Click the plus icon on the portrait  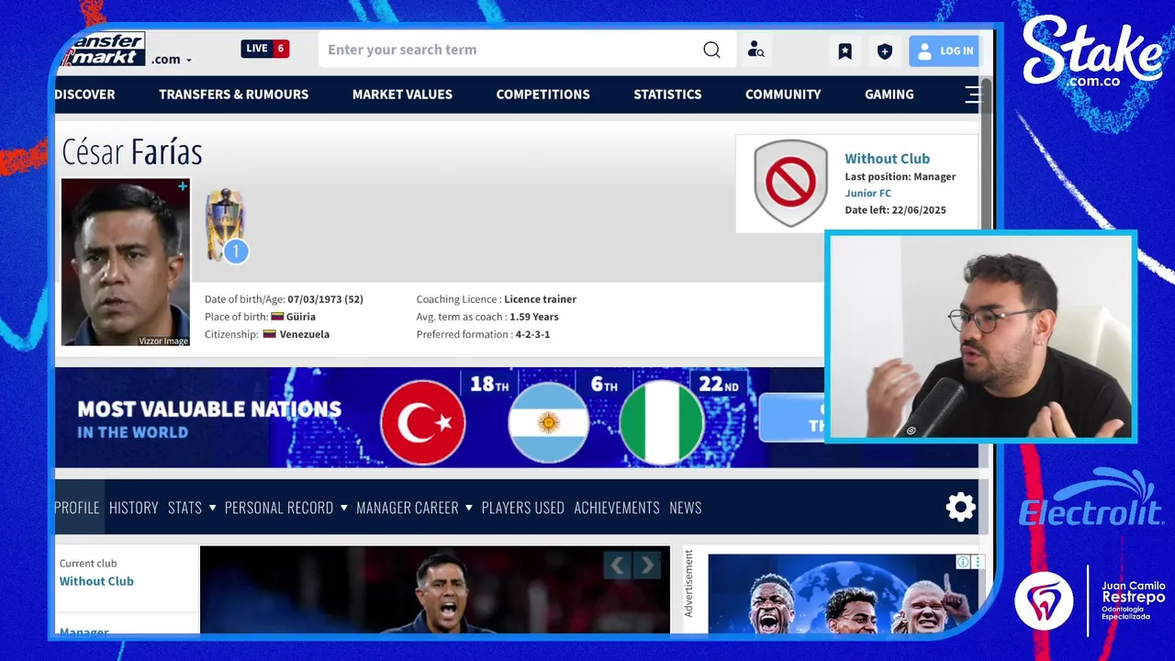[183, 186]
